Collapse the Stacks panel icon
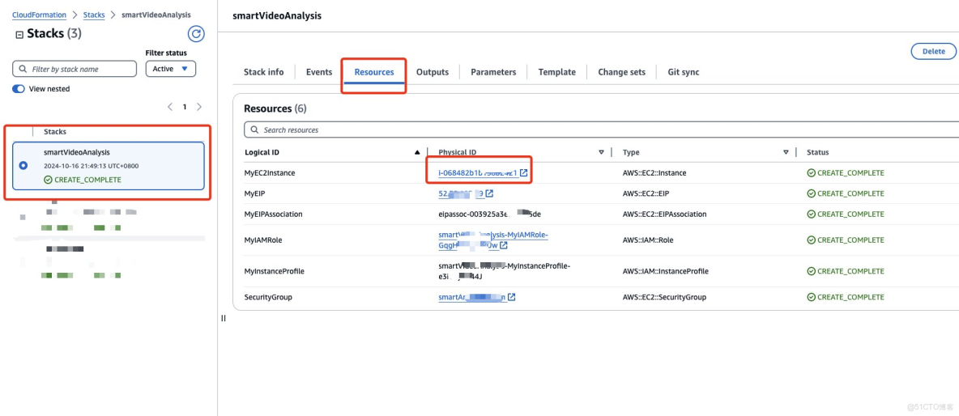Screen dimensions: 959x416 click(x=19, y=34)
